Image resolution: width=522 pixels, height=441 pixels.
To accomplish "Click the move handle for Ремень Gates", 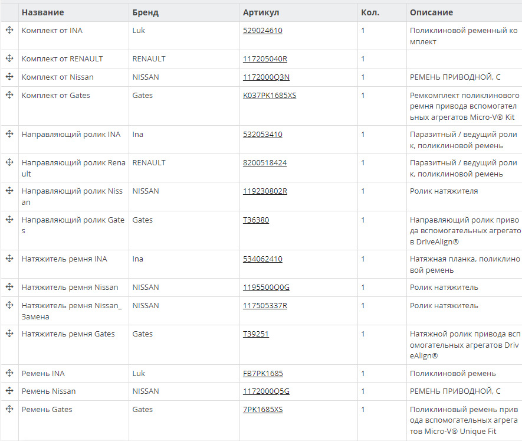I will 9,409.
